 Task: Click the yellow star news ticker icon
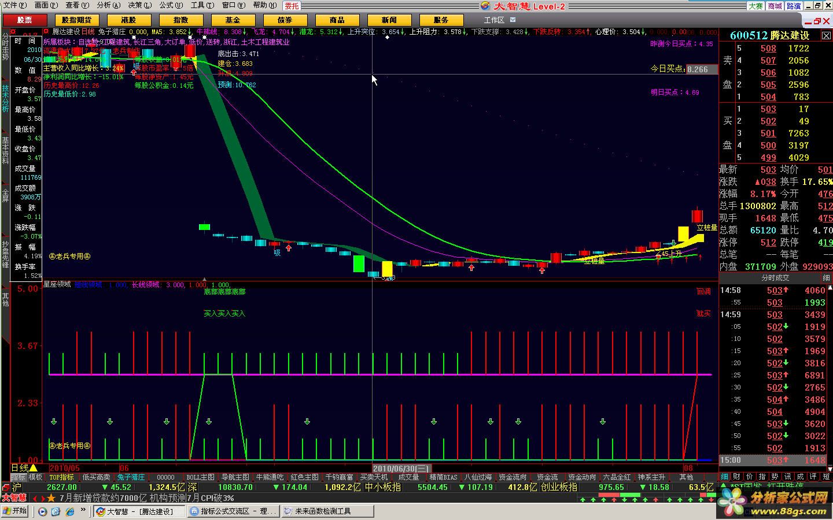[x=51, y=497]
